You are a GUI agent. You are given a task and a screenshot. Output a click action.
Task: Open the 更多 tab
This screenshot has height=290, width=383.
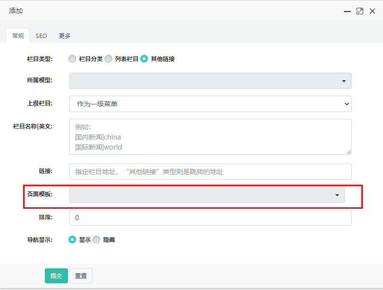coord(65,36)
